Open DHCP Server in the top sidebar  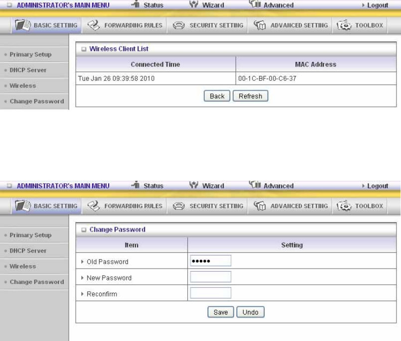coord(28,70)
